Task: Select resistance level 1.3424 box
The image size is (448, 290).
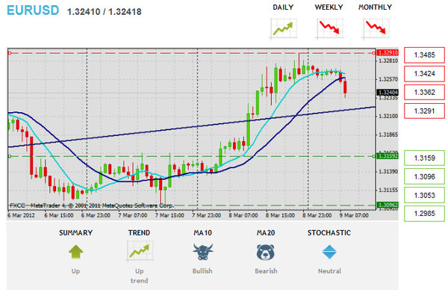Action: coord(424,74)
